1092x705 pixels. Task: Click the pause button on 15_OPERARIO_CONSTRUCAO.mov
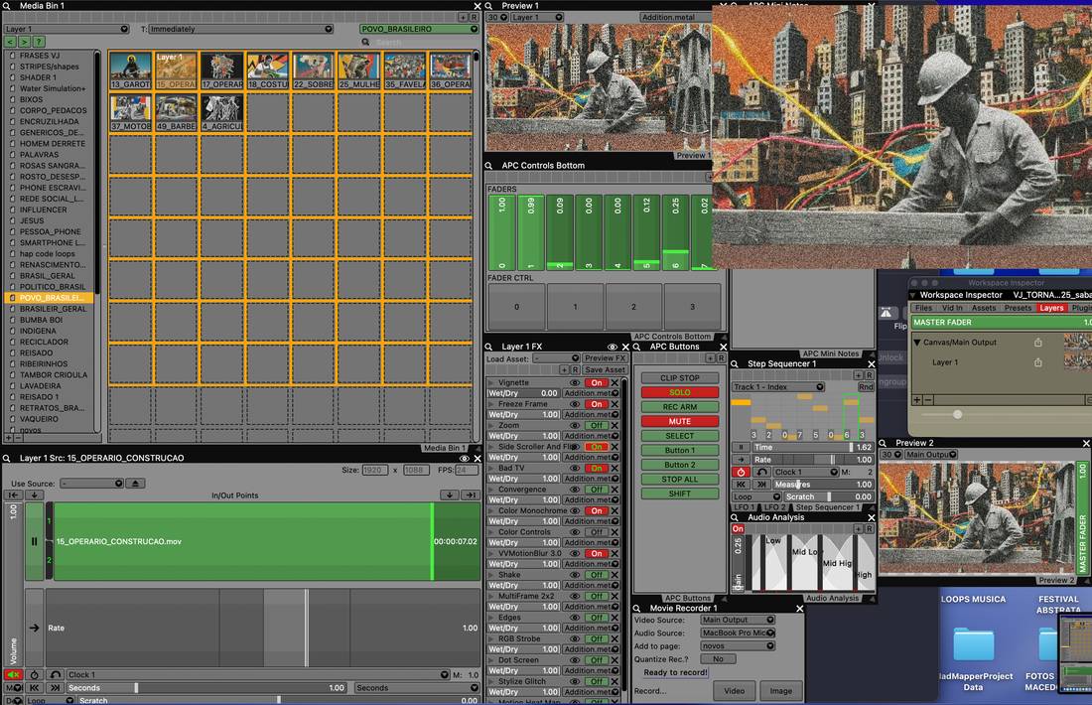[34, 541]
